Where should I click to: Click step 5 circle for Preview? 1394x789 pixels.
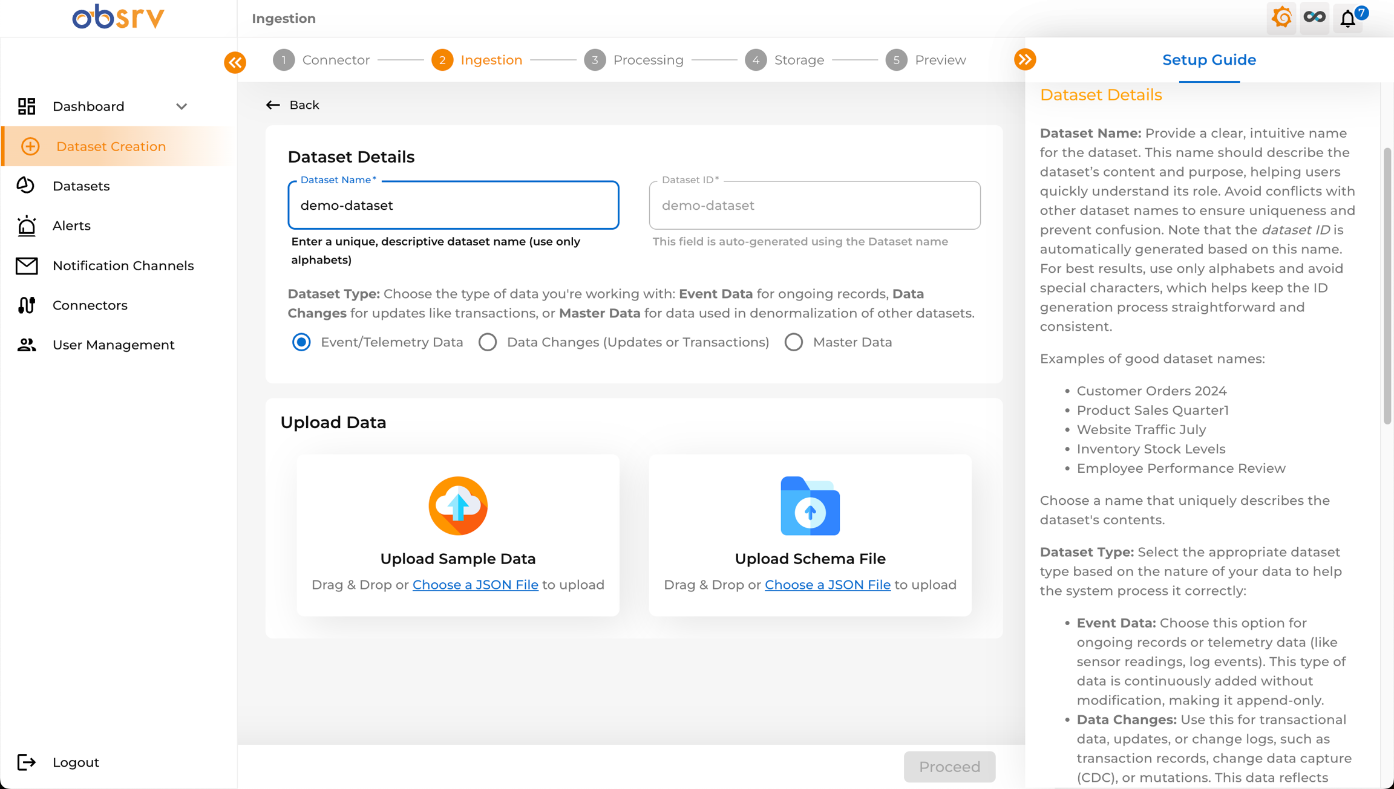point(896,60)
